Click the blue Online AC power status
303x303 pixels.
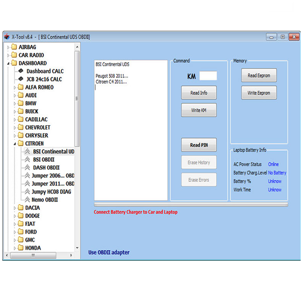pos(274,164)
